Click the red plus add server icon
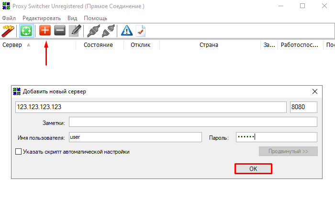Viewport: 335px width, 224px height. (45, 31)
